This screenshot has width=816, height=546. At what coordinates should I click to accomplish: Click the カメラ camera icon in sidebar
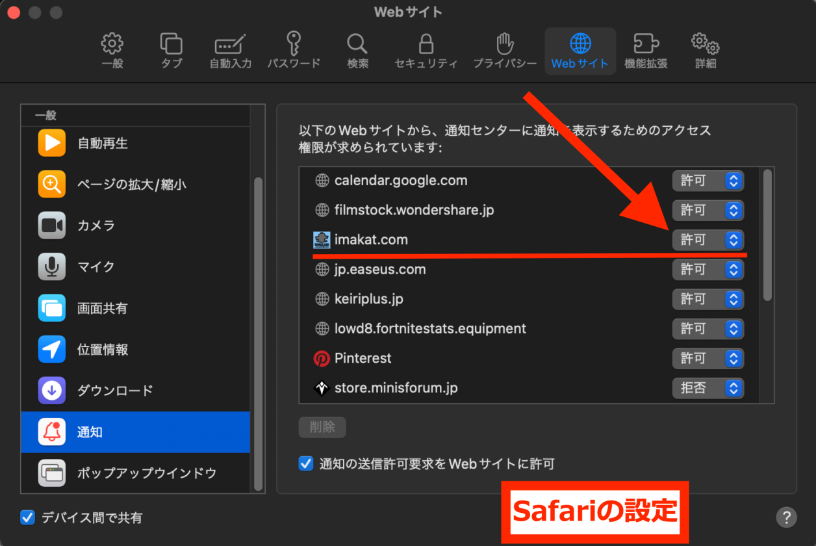tap(51, 226)
